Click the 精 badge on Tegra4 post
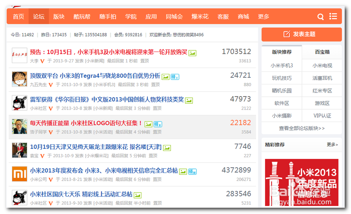The height and width of the screenshot is (214, 351). [175, 77]
